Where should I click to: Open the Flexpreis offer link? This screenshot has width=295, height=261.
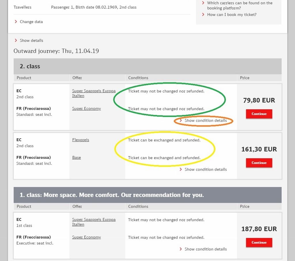pos(81,140)
